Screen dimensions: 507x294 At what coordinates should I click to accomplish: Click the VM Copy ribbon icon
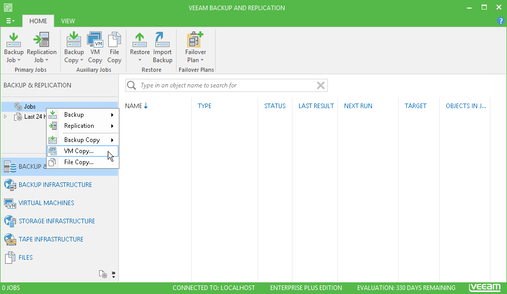pos(95,40)
